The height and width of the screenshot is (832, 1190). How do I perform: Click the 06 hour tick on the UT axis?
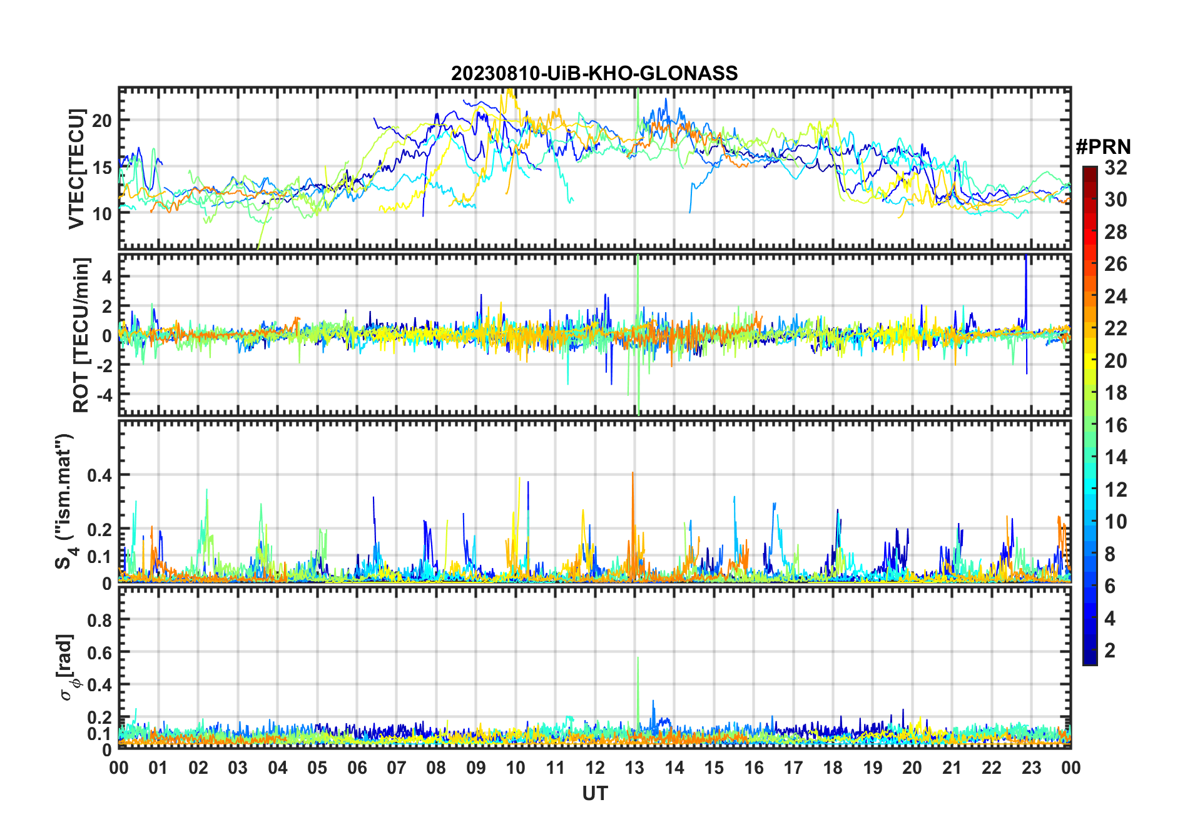pos(357,768)
